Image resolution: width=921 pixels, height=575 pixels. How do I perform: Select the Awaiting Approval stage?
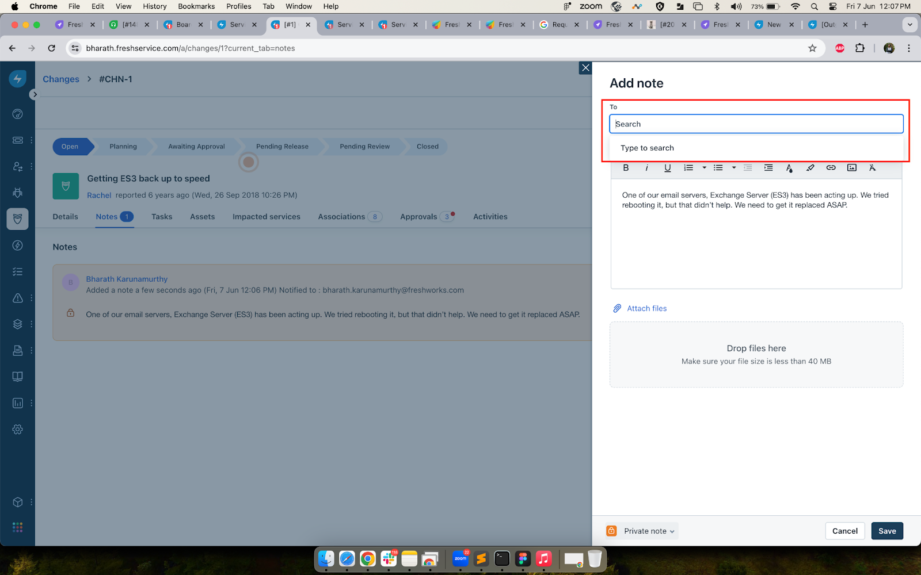click(196, 147)
